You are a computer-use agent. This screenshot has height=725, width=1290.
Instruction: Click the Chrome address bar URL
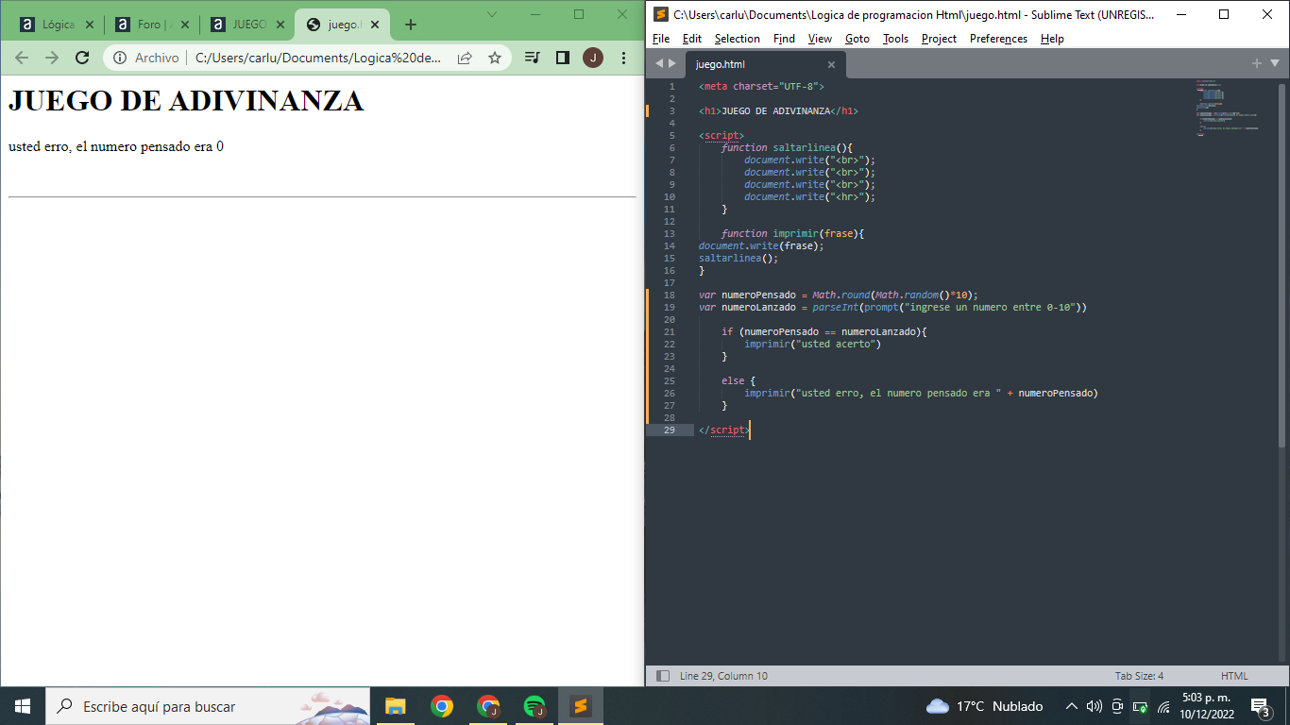click(318, 58)
